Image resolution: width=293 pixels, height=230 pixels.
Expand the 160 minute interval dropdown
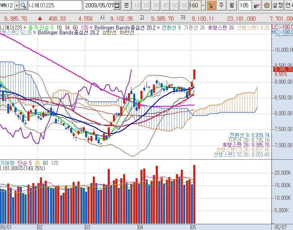[x=203, y=6]
